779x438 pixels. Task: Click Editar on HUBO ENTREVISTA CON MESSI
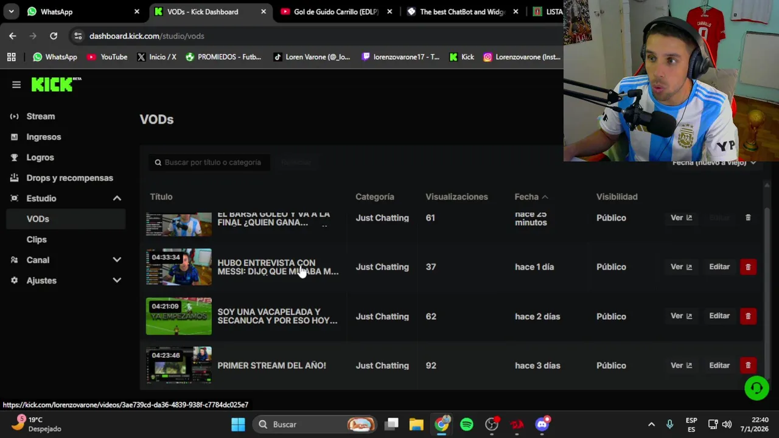[719, 266]
